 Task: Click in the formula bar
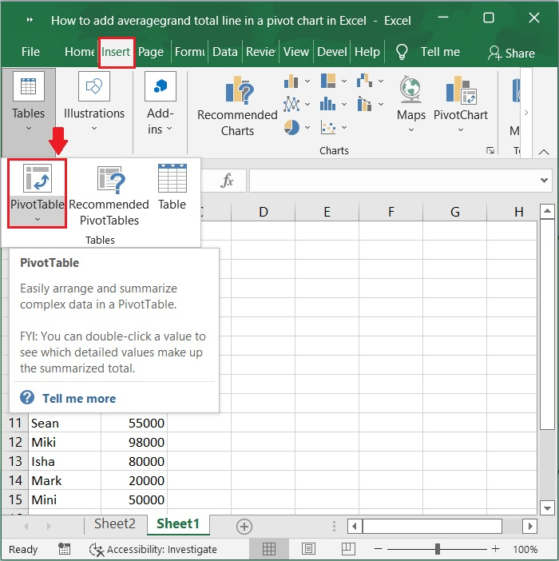393,181
